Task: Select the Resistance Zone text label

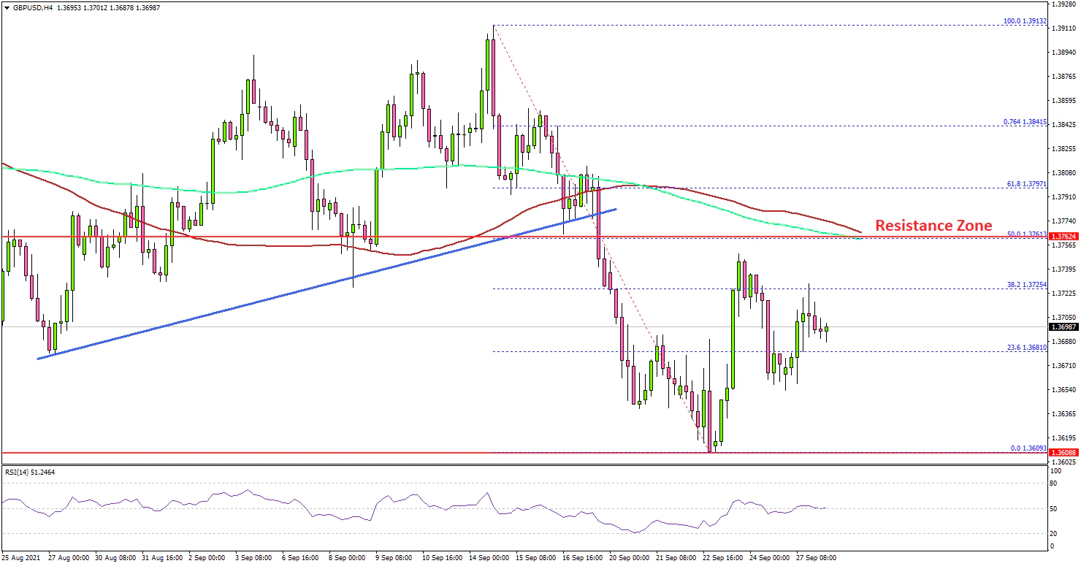Action: [933, 226]
